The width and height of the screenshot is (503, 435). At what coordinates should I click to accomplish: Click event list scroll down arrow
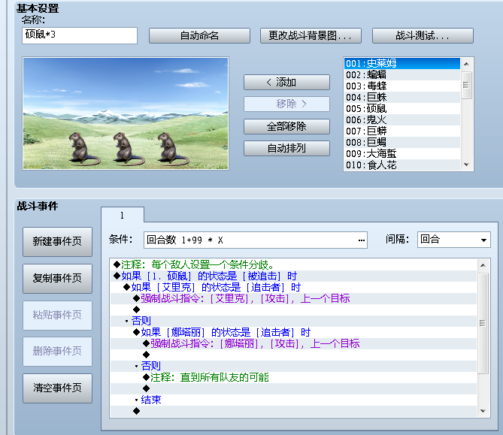point(483,411)
